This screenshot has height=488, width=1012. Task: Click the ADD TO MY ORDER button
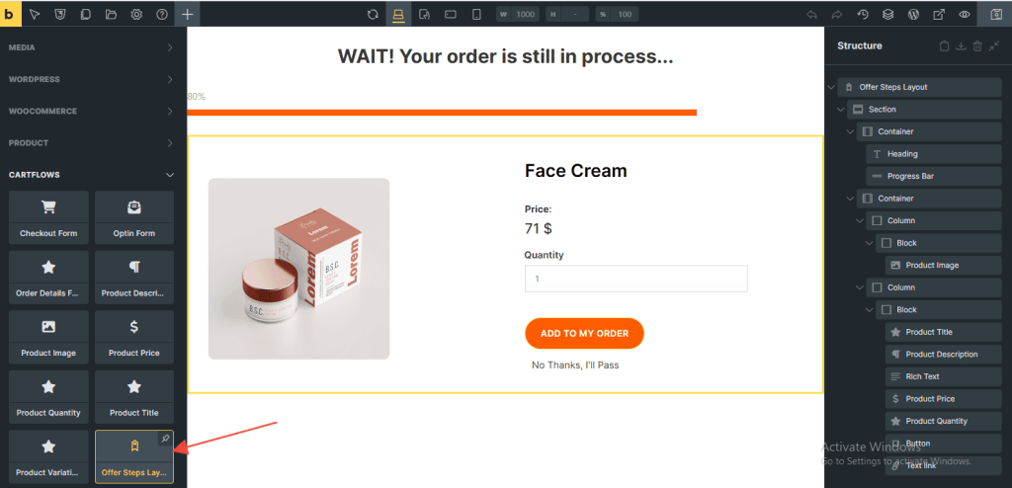tap(584, 334)
